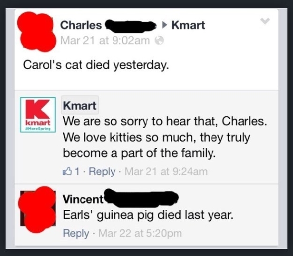
Task: Click the Kmart commenter name
Action: 79,105
